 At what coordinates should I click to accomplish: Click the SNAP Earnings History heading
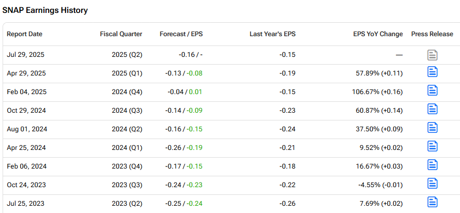tap(45, 10)
